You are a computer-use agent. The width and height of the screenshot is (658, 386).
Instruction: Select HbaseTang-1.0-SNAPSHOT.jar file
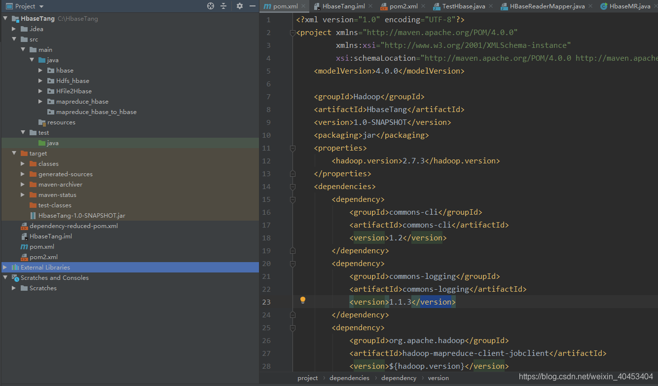[x=81, y=216]
